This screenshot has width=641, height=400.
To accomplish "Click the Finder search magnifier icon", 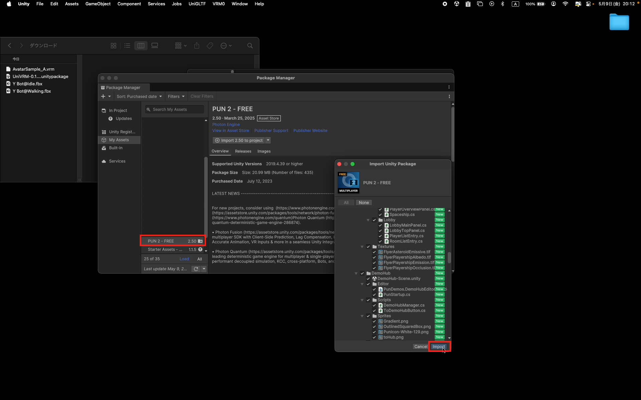I will coord(250,46).
